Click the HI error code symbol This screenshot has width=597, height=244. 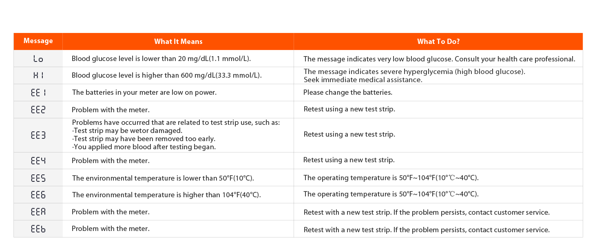38,76
